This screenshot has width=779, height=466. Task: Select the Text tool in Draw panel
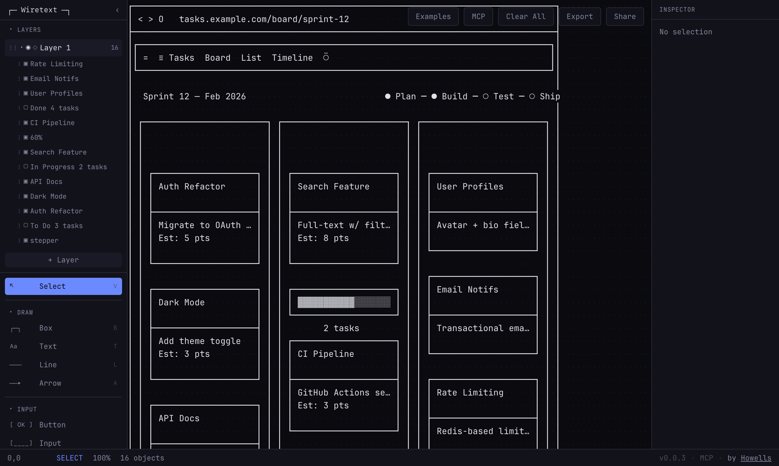(x=48, y=346)
